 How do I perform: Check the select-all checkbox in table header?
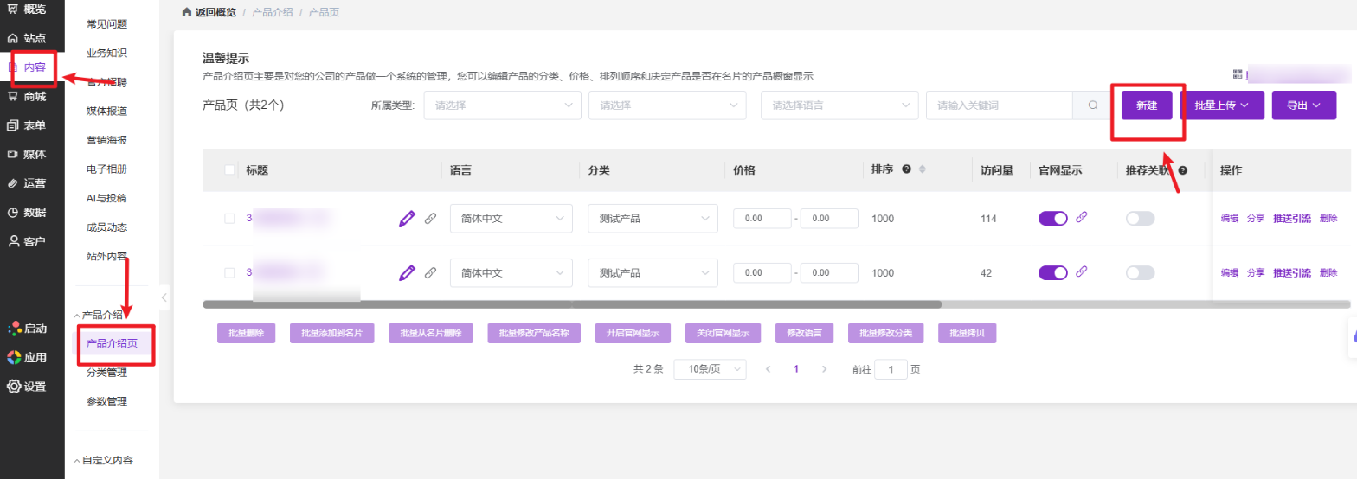pos(230,170)
